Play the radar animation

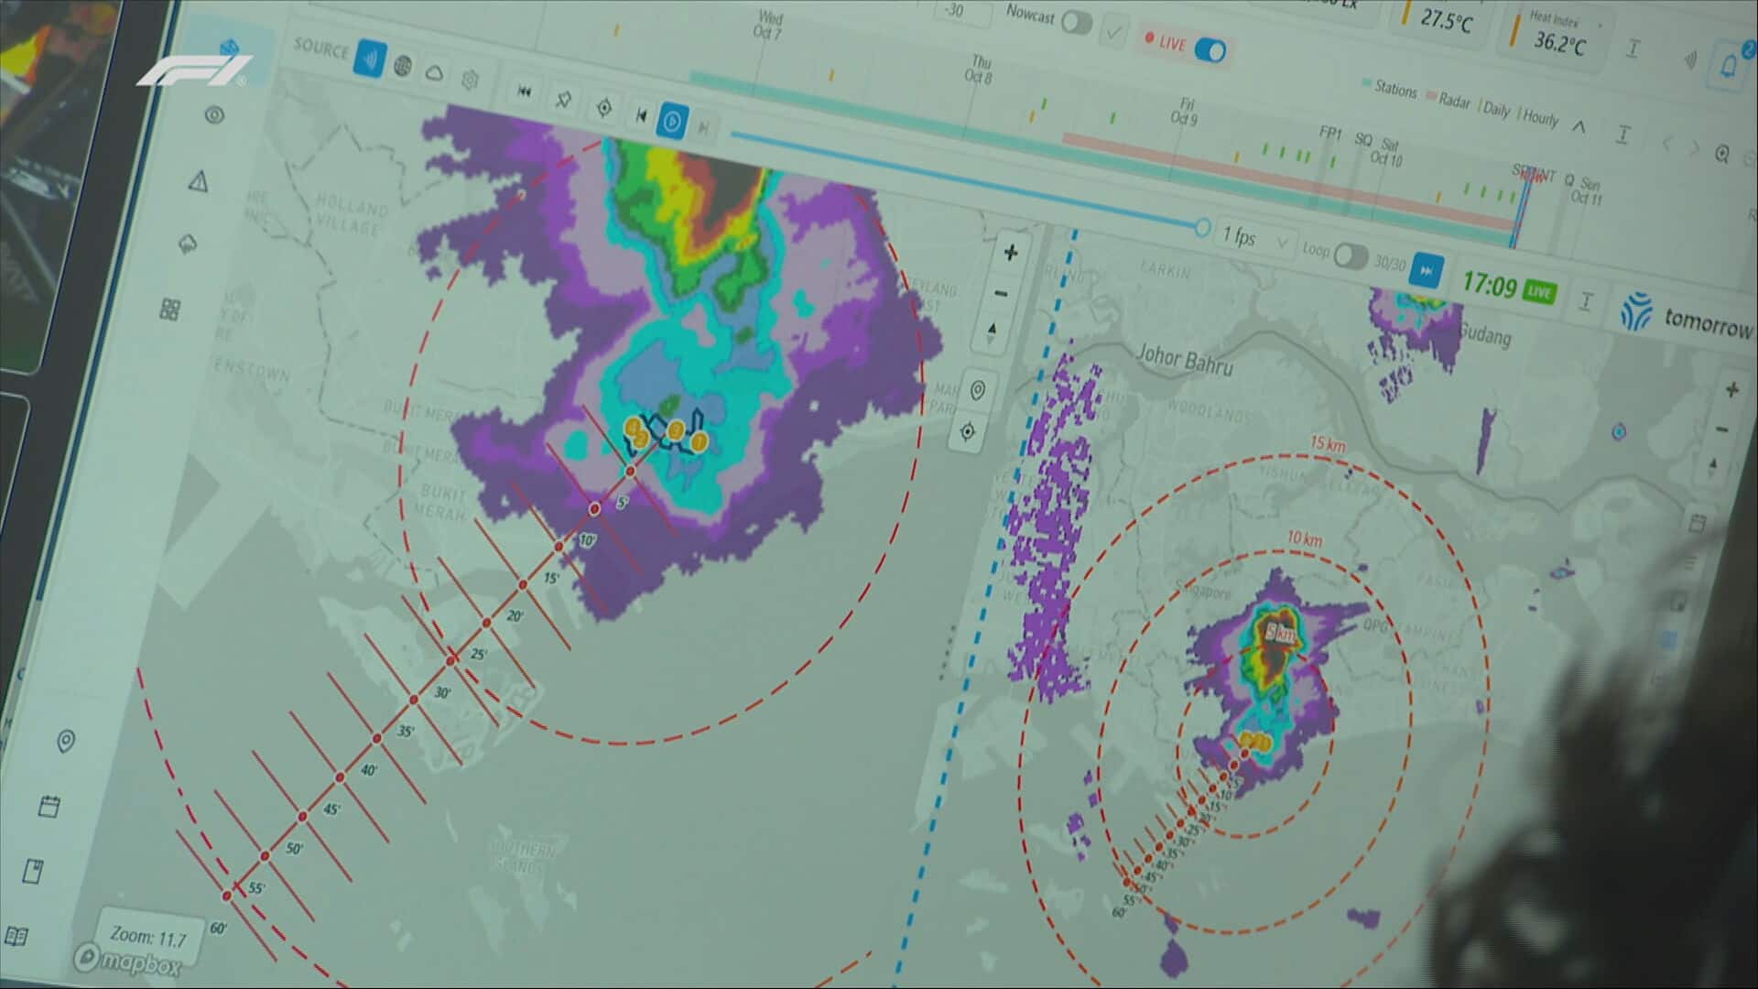[x=673, y=121]
